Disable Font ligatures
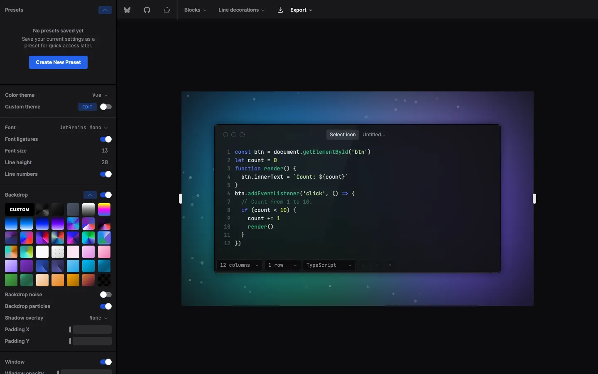Image resolution: width=598 pixels, height=374 pixels. point(106,139)
